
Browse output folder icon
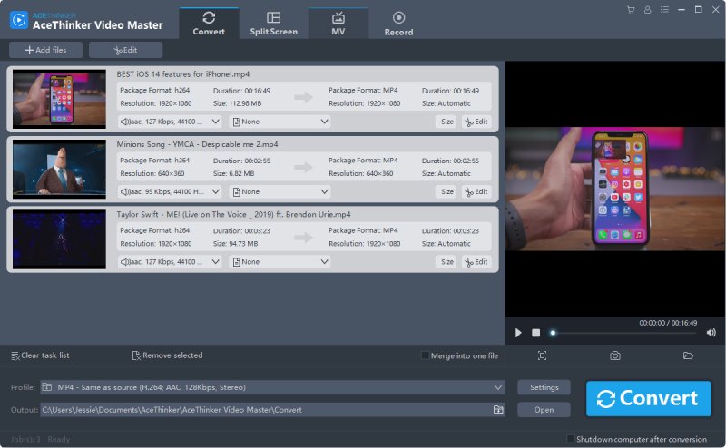(x=498, y=410)
